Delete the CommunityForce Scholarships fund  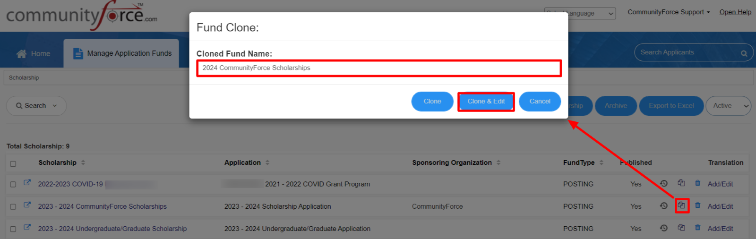tap(698, 205)
